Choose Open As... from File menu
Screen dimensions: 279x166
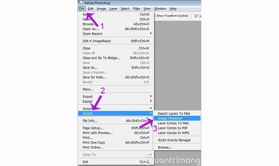click(116, 29)
